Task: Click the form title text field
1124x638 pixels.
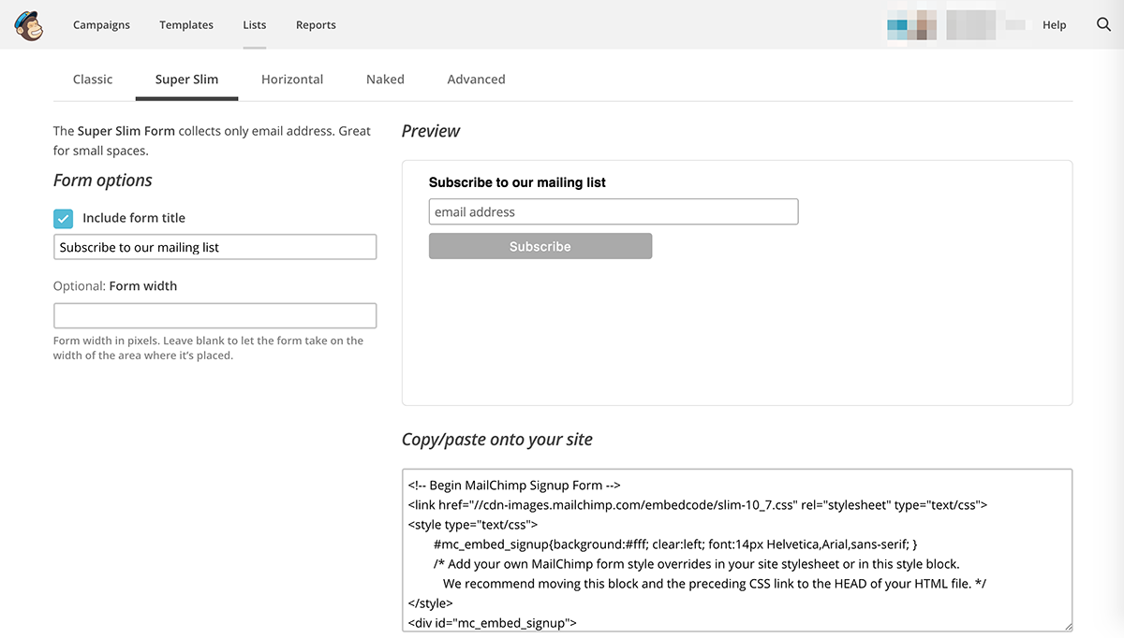Action: pos(215,248)
